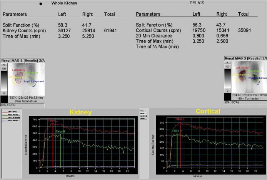Screen dimensions: 267x180
Task: Click the black bullet beside Whole Kidney
Action: 41,4
